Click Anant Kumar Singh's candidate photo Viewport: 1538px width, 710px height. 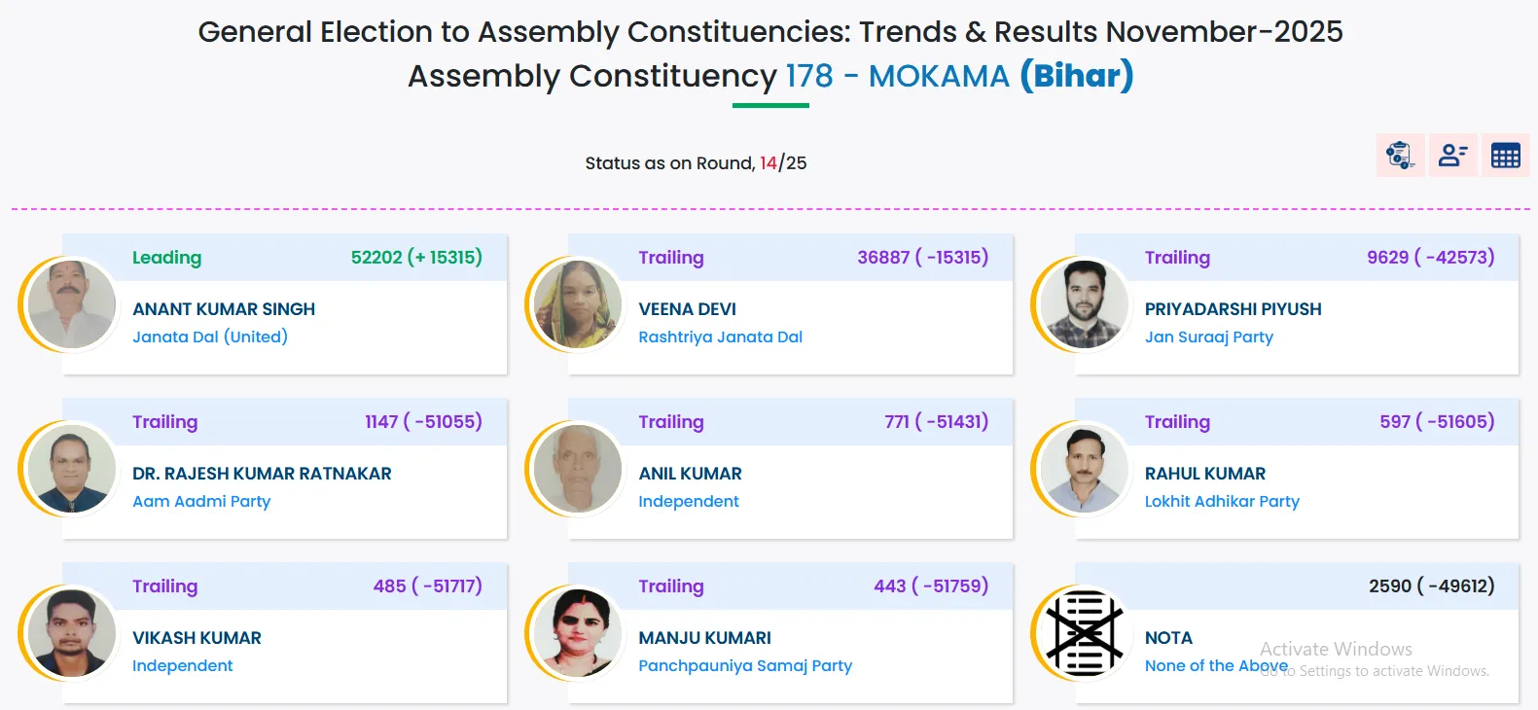pos(72,304)
